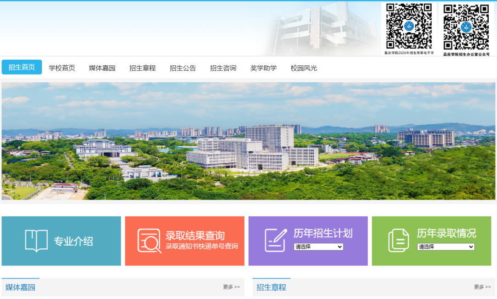Open 招生公告 from the navigation bar
Viewport: 497px width, 299px height.
click(x=183, y=68)
